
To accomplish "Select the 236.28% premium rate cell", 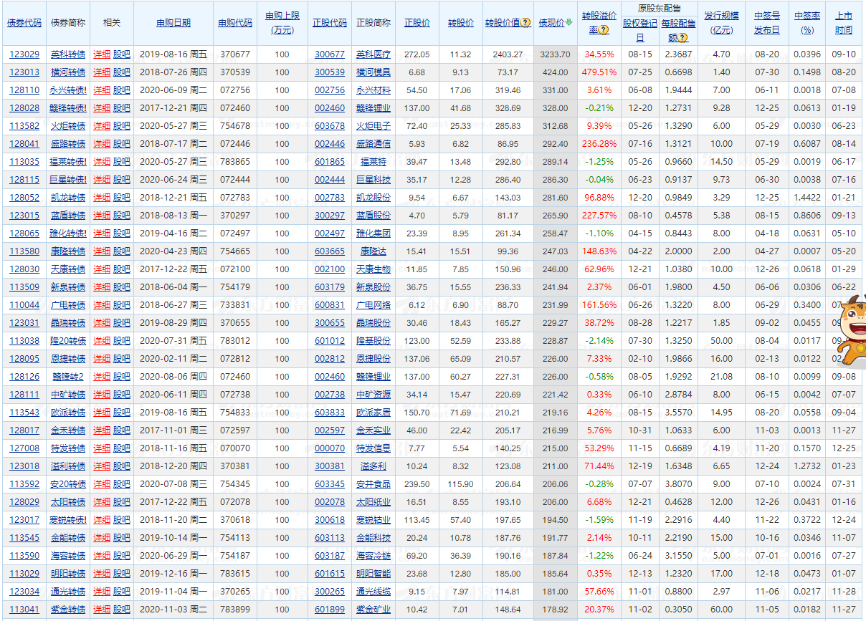I will tap(599, 144).
